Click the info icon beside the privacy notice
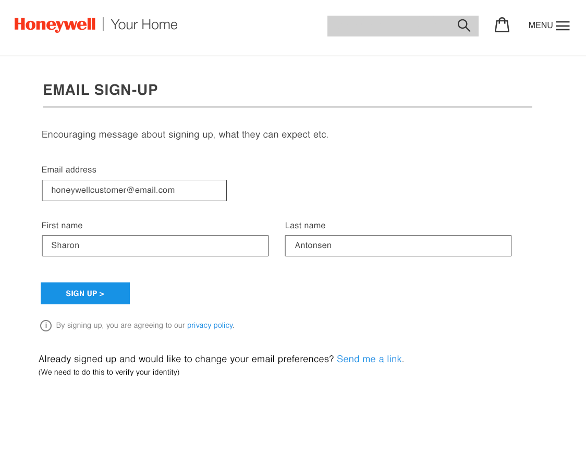This screenshot has width=586, height=469. [x=46, y=326]
